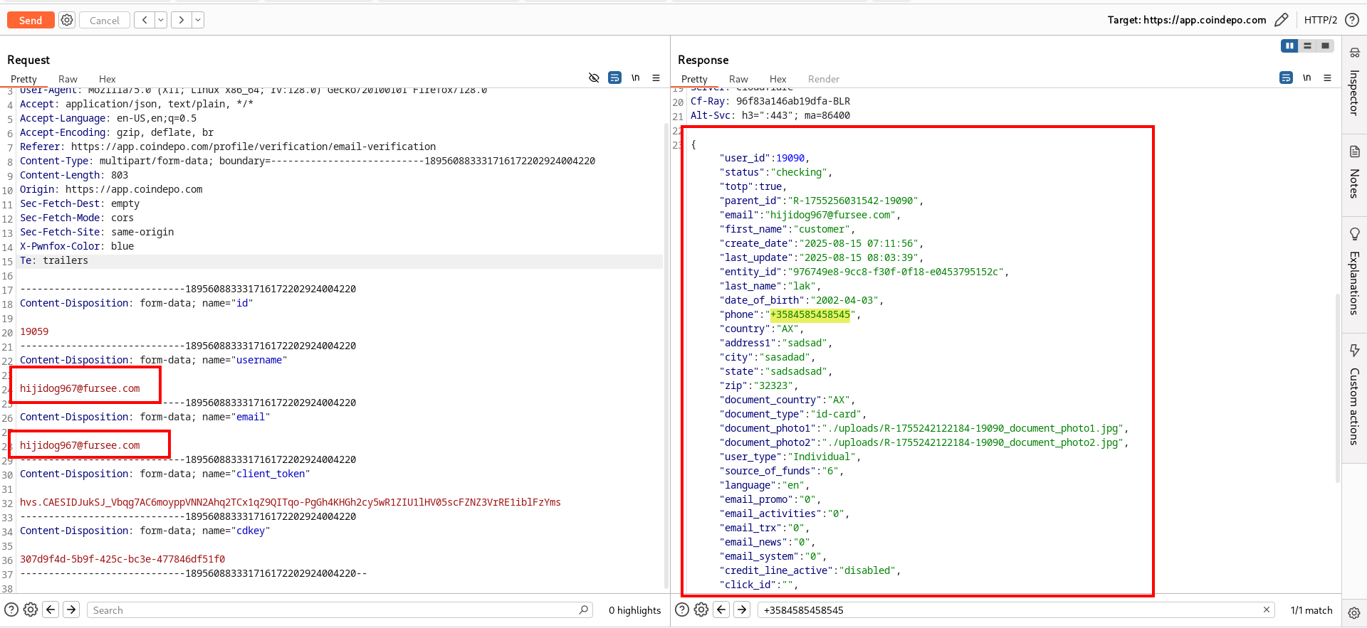
Task: Click the Cancel button
Action: pos(105,20)
